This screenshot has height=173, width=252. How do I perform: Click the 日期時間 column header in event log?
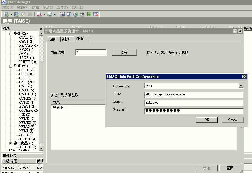(19, 161)
